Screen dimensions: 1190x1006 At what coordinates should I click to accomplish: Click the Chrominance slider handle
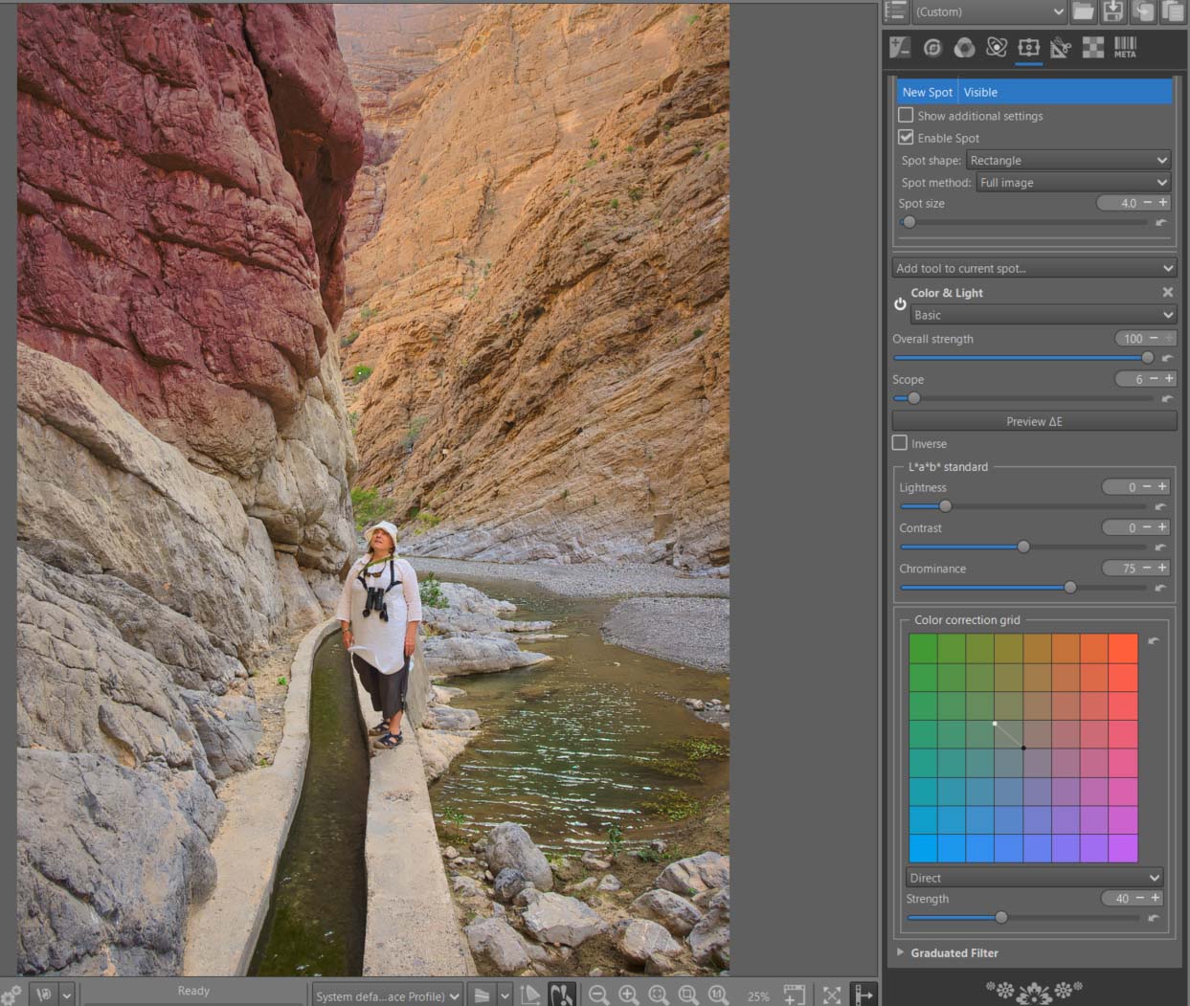click(1070, 587)
